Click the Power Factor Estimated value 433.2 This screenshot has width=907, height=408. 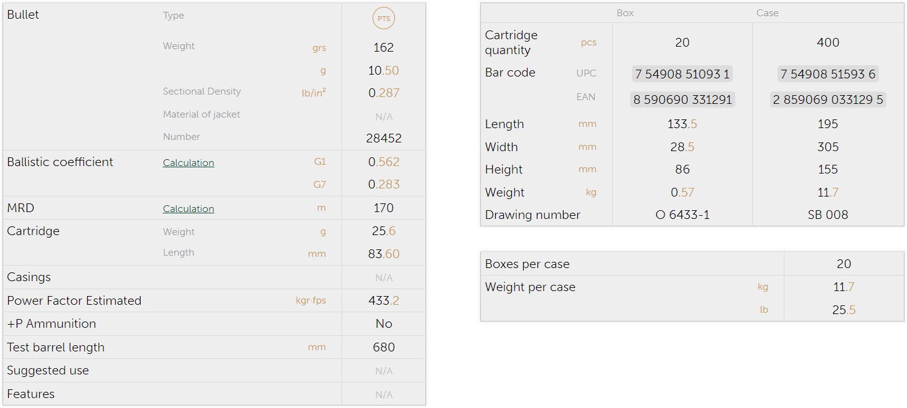point(384,301)
